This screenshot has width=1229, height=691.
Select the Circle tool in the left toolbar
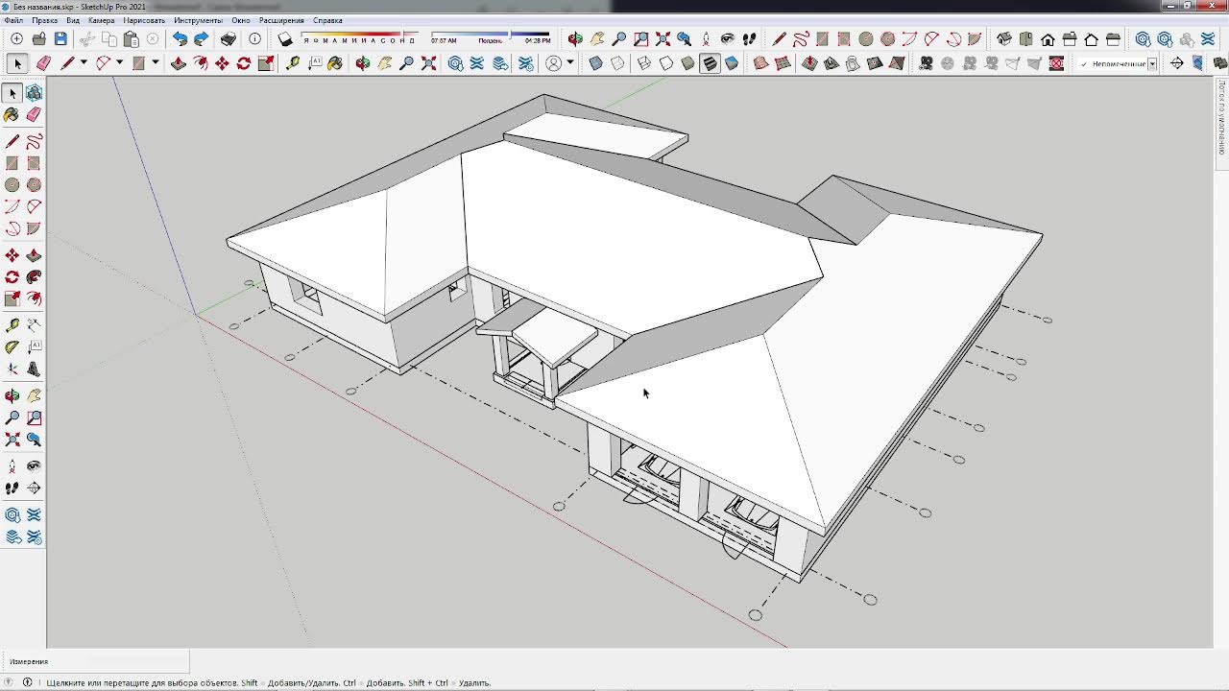(x=12, y=185)
